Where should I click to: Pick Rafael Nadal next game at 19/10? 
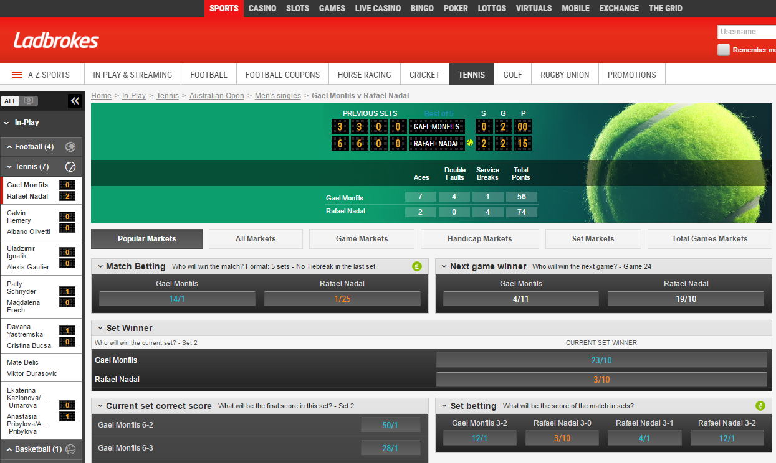click(x=686, y=299)
